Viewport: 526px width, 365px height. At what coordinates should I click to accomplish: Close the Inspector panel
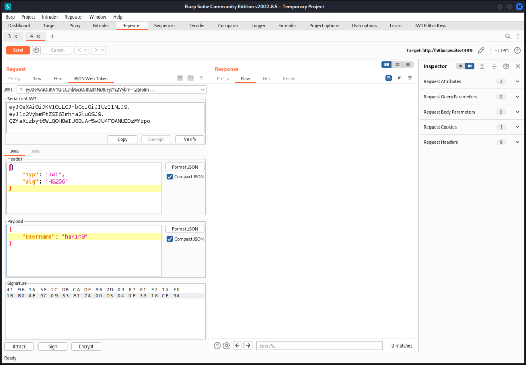click(x=518, y=66)
